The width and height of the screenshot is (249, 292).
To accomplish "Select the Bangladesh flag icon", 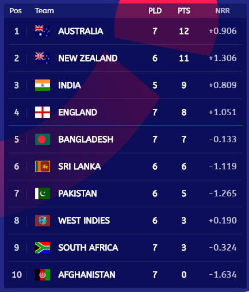I will point(43,139).
